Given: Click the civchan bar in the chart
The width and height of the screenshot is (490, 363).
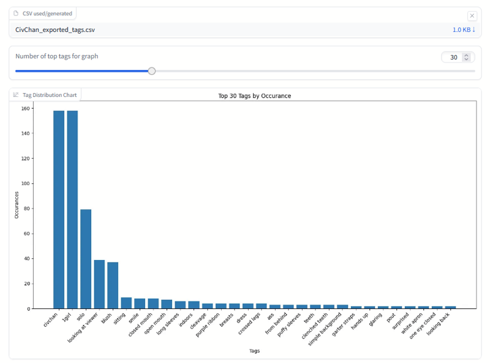Looking at the screenshot, I should tap(59, 209).
